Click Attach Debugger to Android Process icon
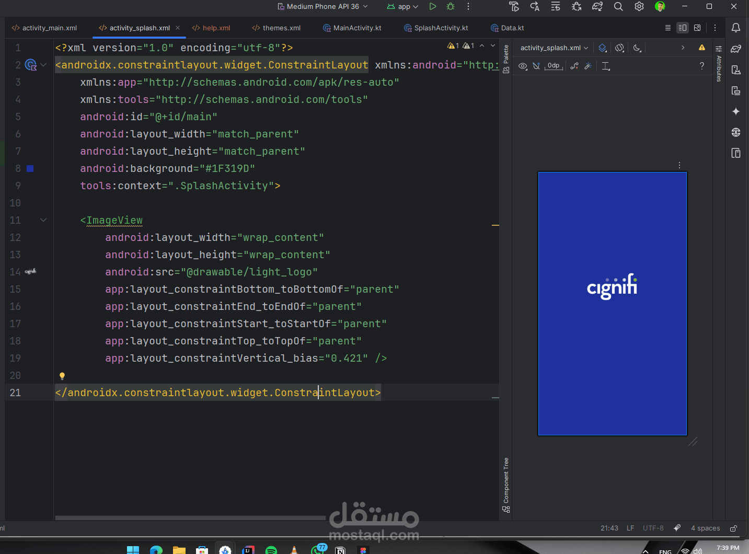The height and width of the screenshot is (554, 749). tap(577, 6)
